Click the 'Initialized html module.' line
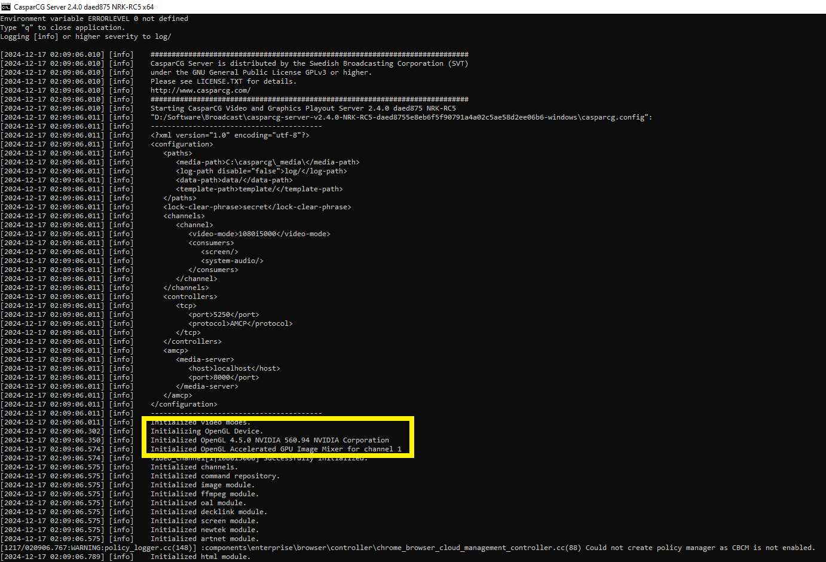 click(x=201, y=557)
